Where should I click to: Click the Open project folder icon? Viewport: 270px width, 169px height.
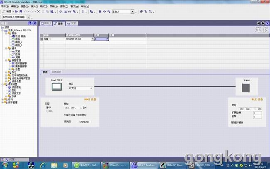pyautogui.click(x=16, y=12)
